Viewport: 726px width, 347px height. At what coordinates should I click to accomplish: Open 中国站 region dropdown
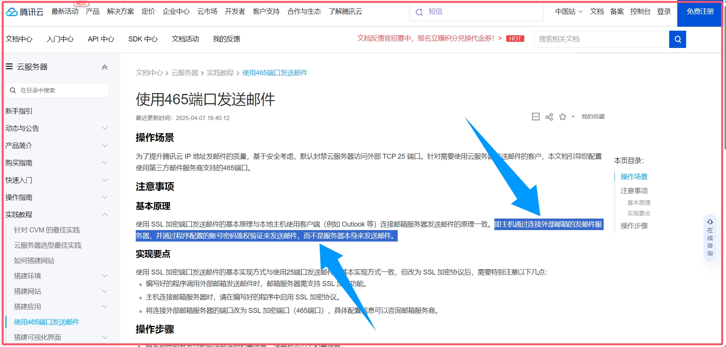569,12
